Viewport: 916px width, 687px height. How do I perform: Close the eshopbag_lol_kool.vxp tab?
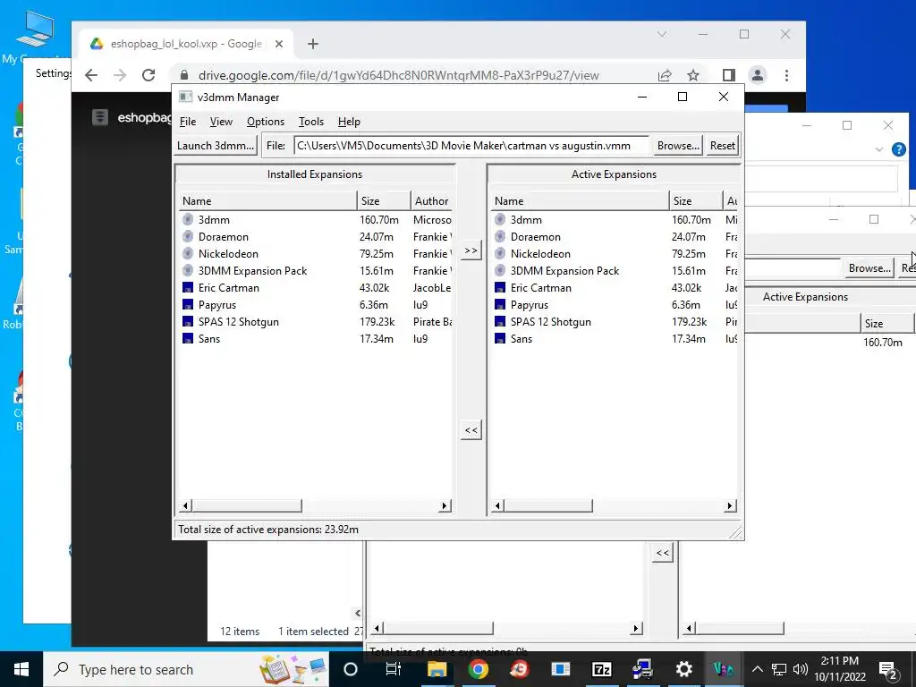click(x=279, y=44)
